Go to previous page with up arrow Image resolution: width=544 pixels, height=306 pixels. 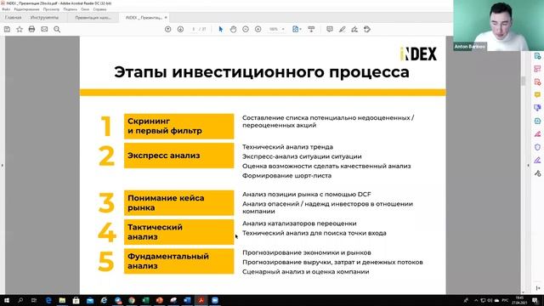pyautogui.click(x=168, y=30)
